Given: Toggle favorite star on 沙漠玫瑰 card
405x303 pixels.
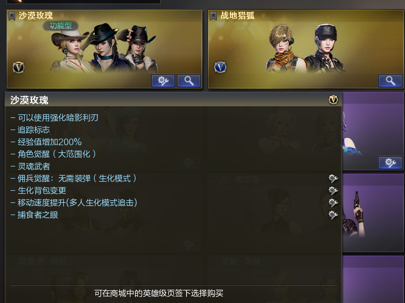Looking at the screenshot, I should click(12, 16).
